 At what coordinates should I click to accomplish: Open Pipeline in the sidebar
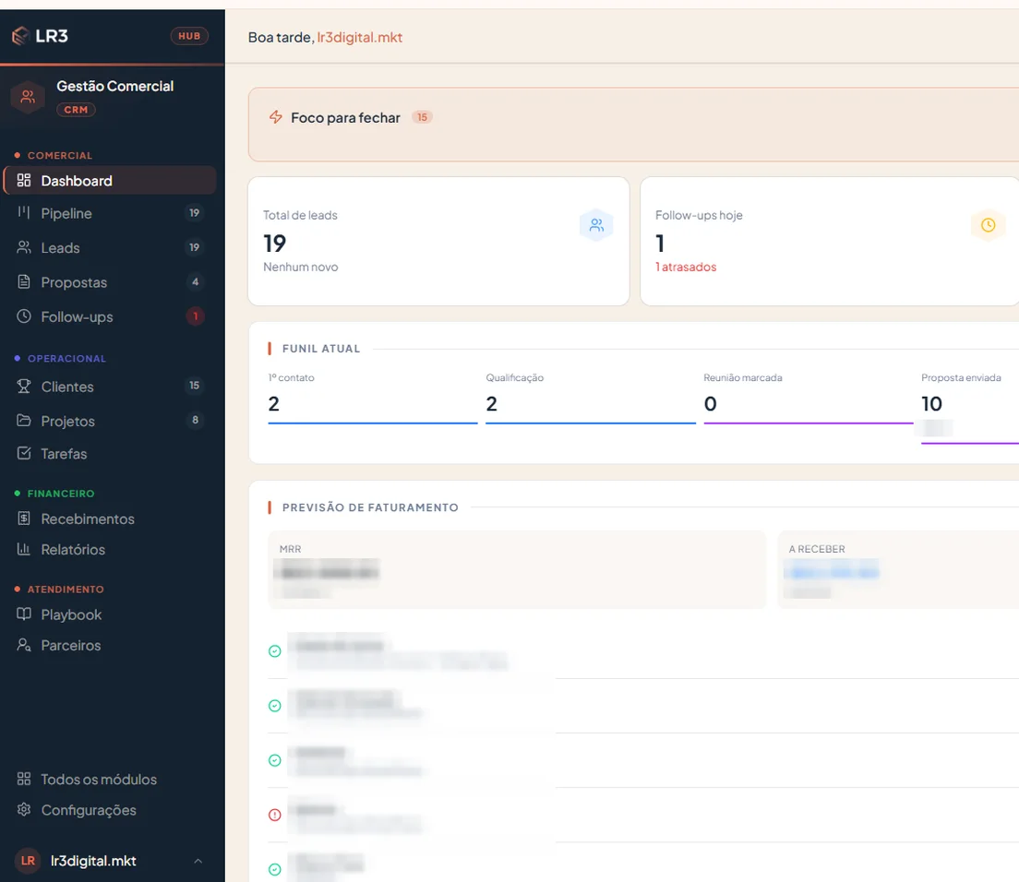[x=110, y=213]
